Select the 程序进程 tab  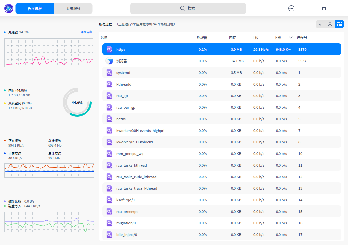[x=35, y=9]
